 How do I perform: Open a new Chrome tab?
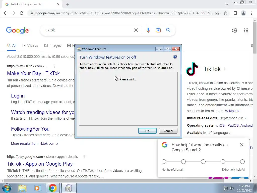pyautogui.click(x=68, y=4)
